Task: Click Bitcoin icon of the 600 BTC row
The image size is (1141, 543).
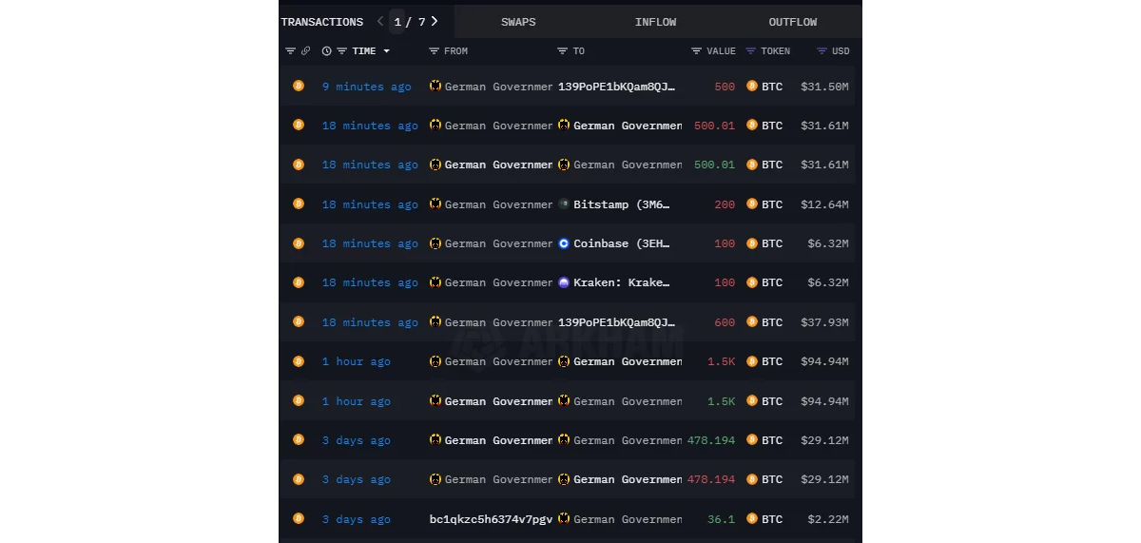Action: [299, 321]
